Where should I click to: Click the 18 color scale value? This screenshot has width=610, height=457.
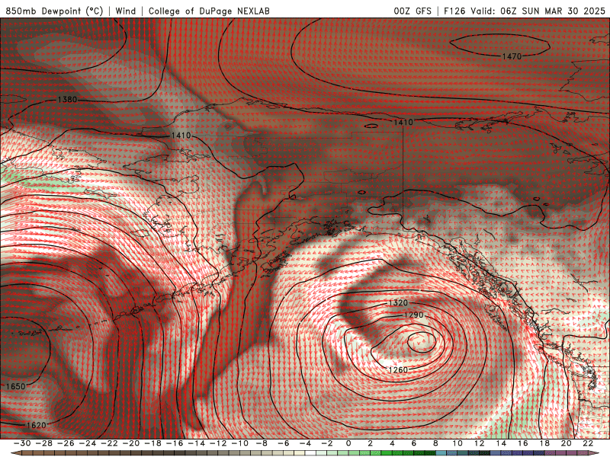point(544,443)
